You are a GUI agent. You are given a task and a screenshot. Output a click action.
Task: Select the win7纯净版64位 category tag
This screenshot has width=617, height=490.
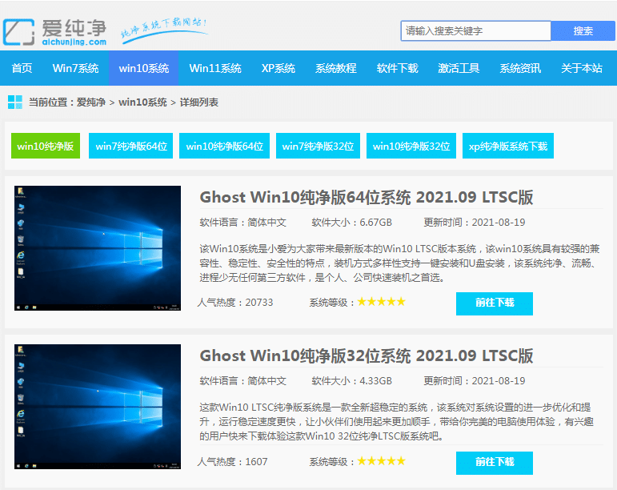click(x=131, y=146)
